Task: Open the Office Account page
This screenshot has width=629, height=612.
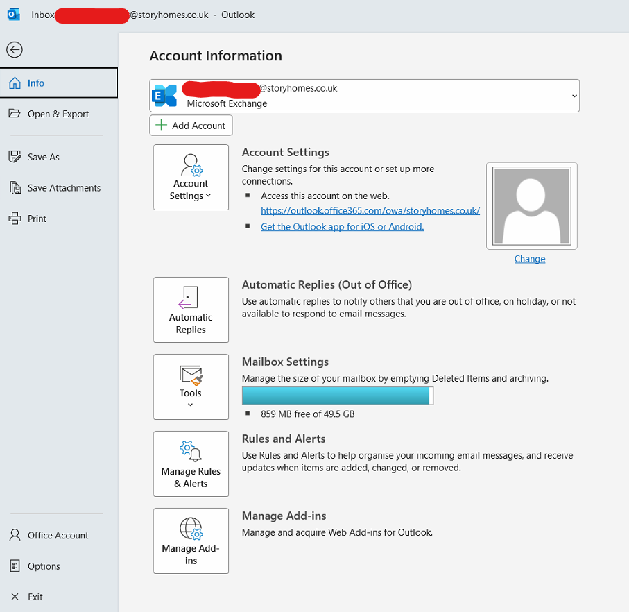Action: pyautogui.click(x=58, y=535)
